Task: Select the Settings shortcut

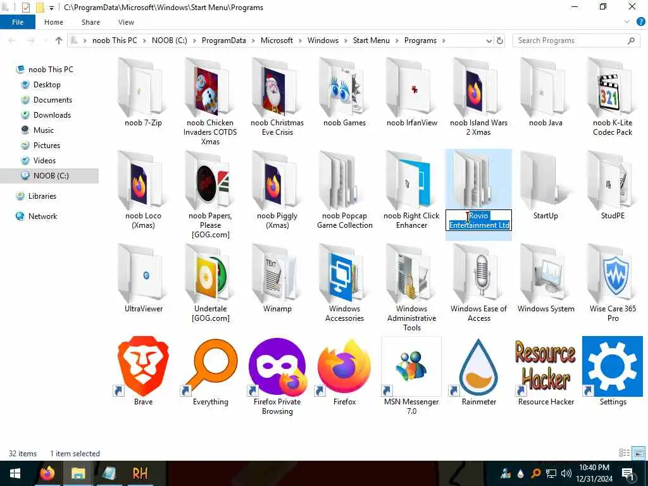Action: pyautogui.click(x=613, y=371)
